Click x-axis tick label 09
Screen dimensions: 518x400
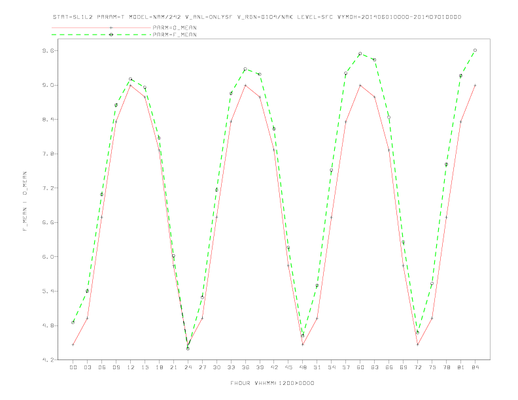pyautogui.click(x=116, y=367)
